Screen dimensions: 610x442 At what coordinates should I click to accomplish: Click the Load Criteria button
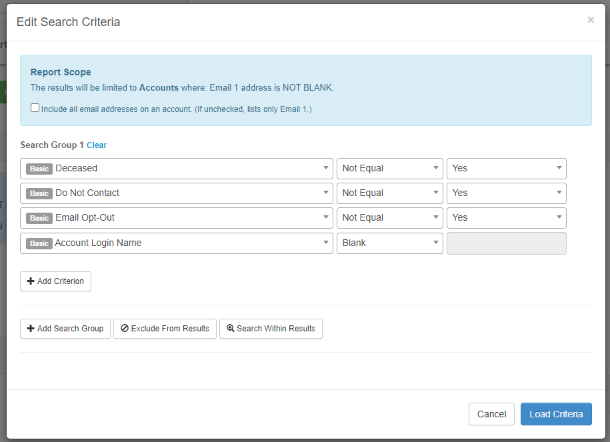pyautogui.click(x=556, y=414)
